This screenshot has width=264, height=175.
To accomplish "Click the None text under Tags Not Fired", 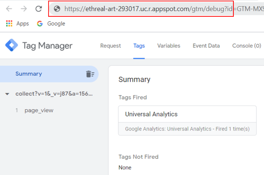I will 125,167.
